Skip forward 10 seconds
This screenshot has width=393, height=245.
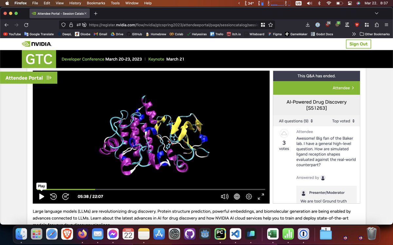(x=65, y=196)
